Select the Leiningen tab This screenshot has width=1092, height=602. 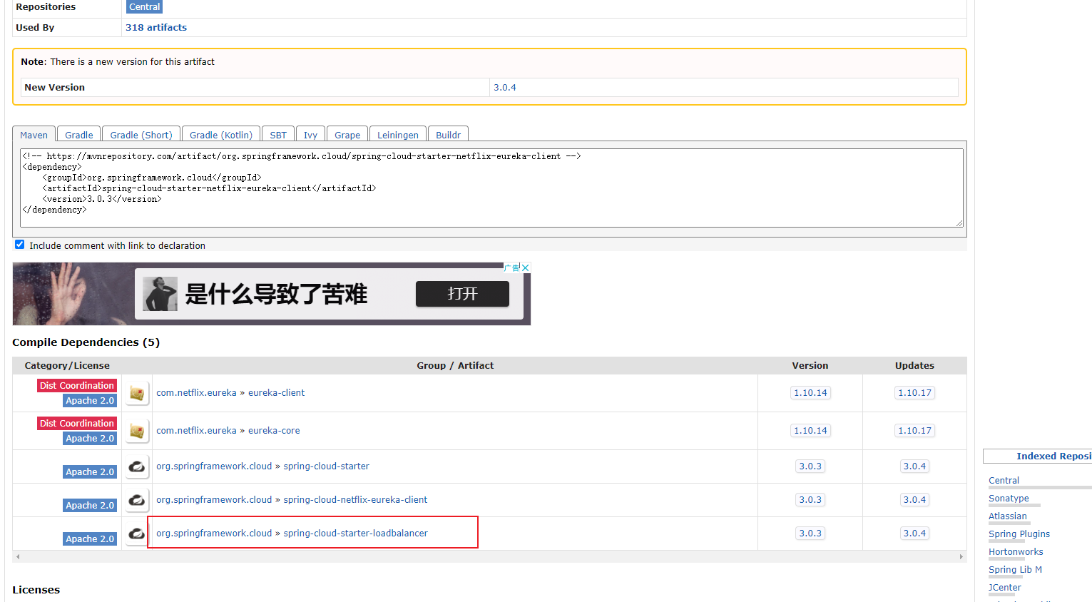398,135
